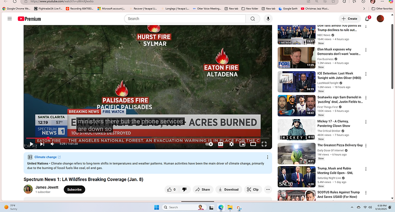Toggle the autoplay switch in player
The image size is (395, 212).
(209, 144)
